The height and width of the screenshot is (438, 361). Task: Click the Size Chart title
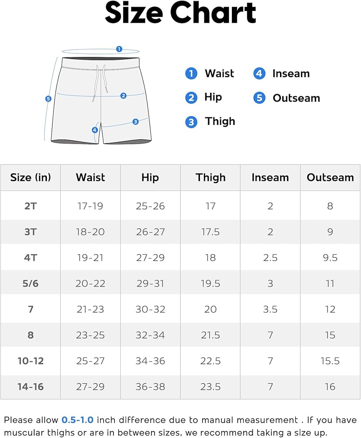click(x=180, y=13)
